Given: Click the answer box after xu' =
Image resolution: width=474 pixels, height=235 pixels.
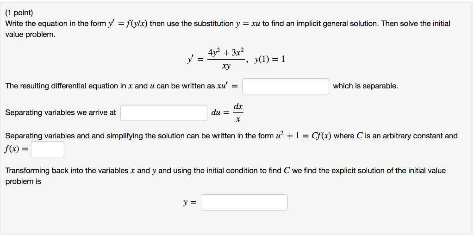Looking at the screenshot, I should [285, 87].
